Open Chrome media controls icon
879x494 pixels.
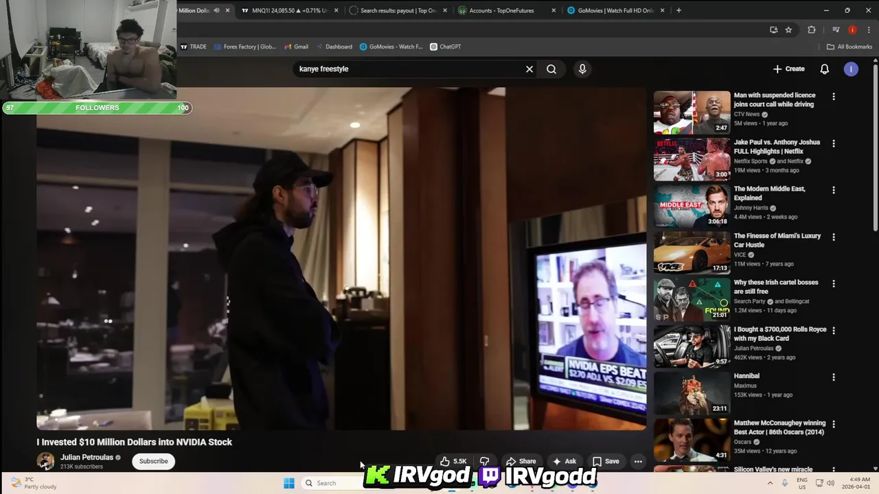click(836, 30)
